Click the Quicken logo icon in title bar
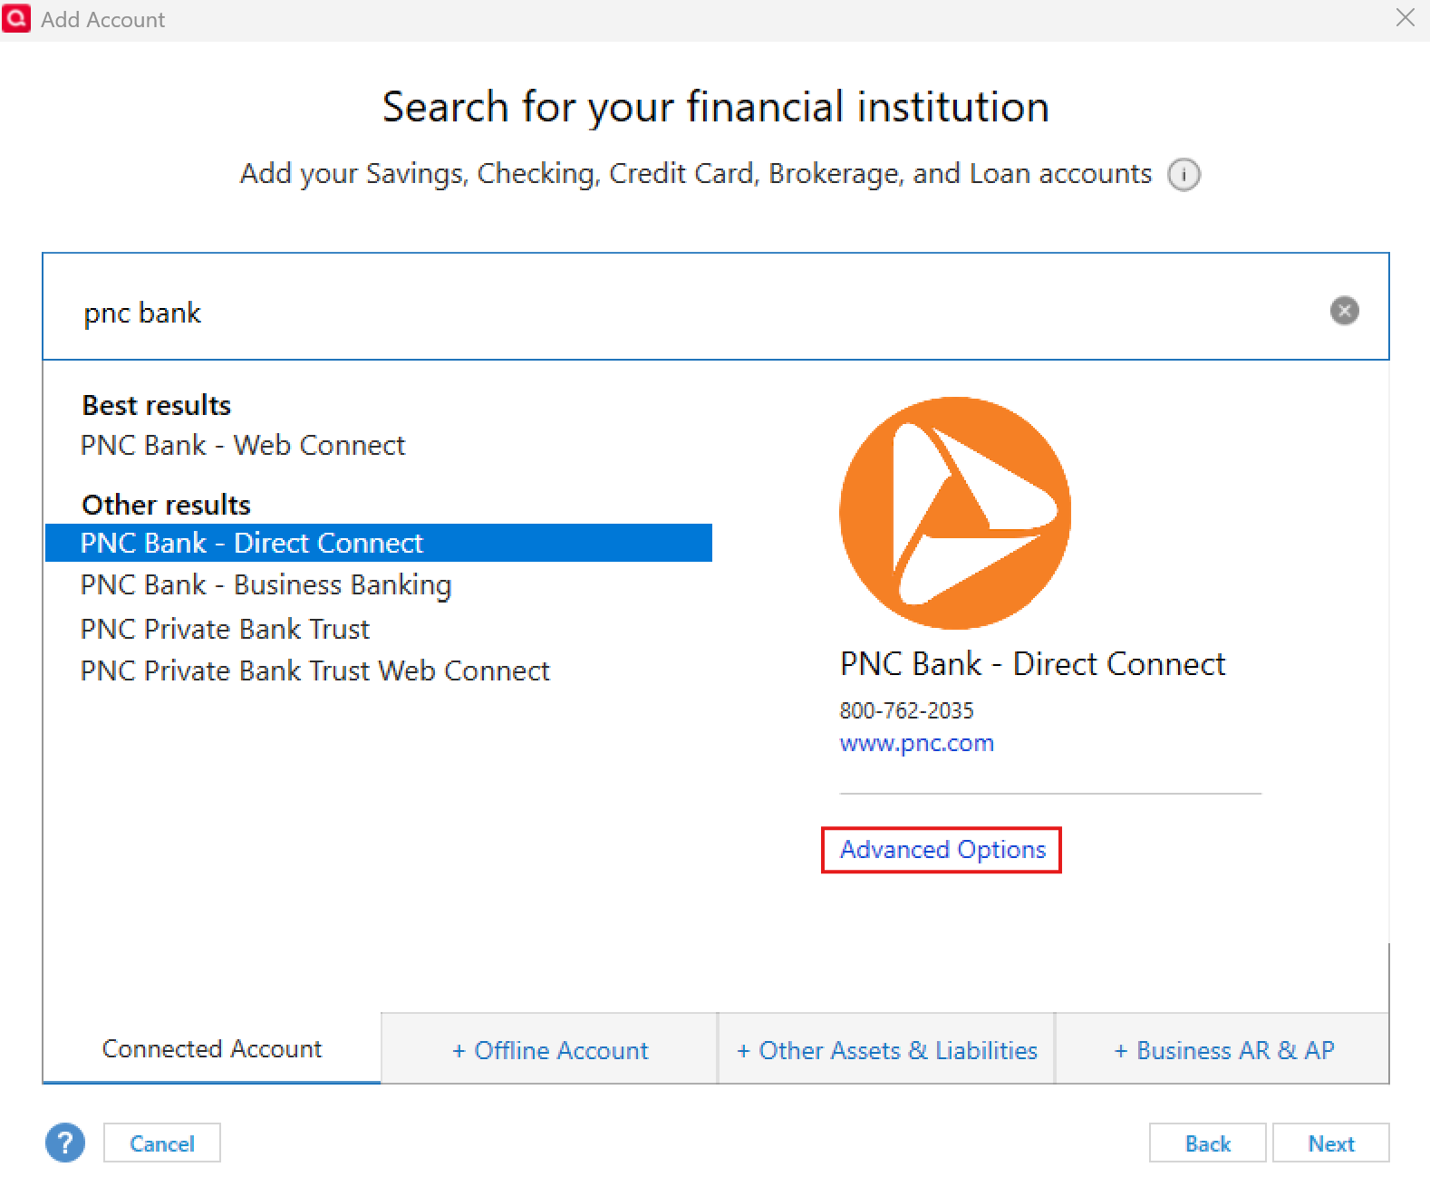The width and height of the screenshot is (1430, 1196). coord(16,18)
